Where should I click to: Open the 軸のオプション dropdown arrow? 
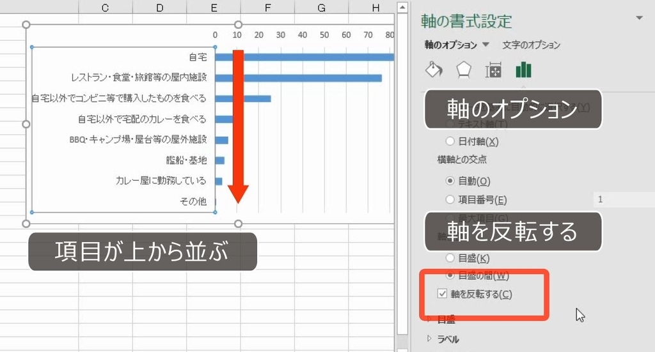(485, 44)
